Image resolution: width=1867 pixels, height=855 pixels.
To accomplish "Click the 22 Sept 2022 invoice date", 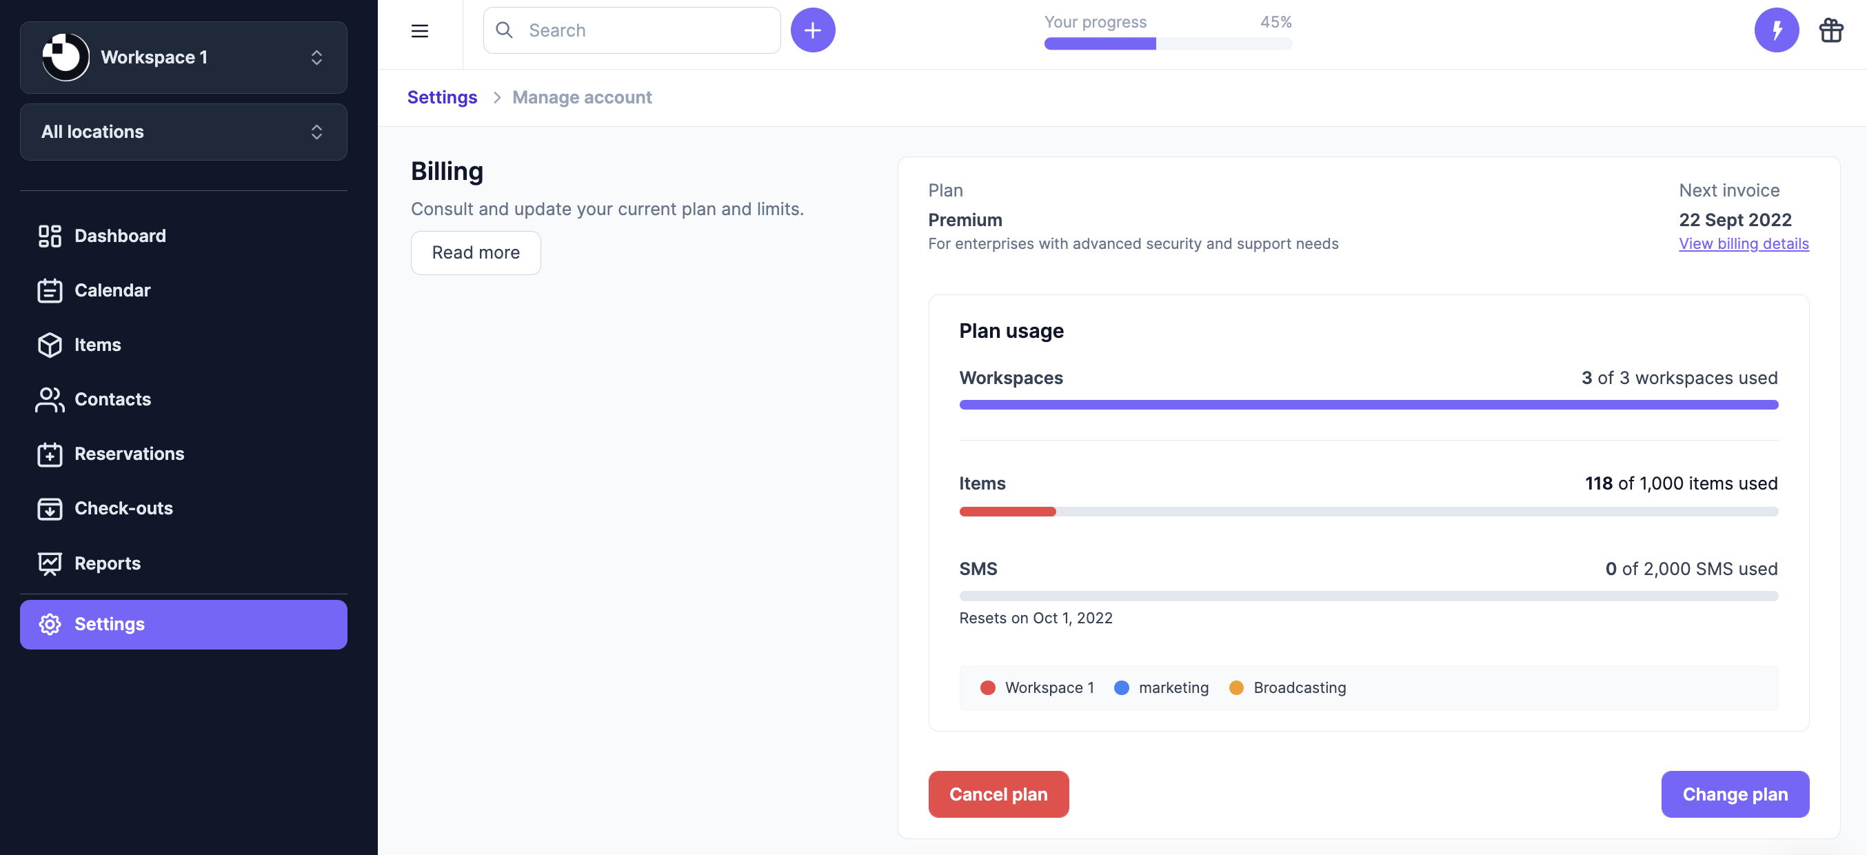I will point(1735,219).
